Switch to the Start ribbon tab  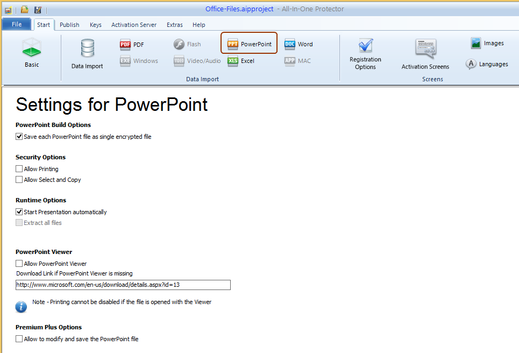(x=44, y=25)
